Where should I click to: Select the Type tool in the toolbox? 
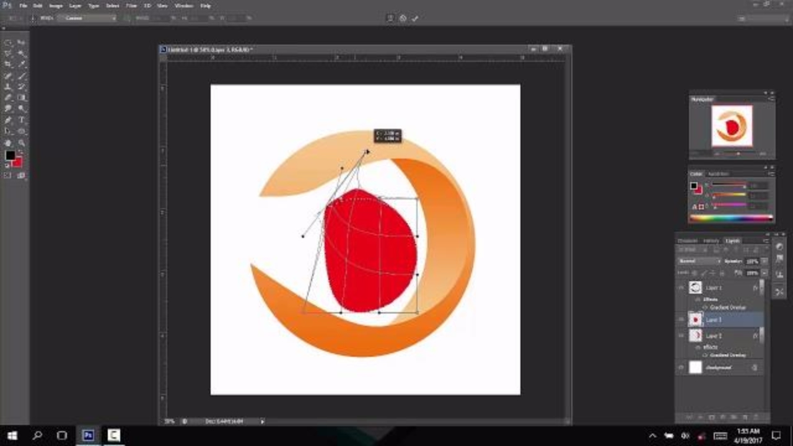22,120
